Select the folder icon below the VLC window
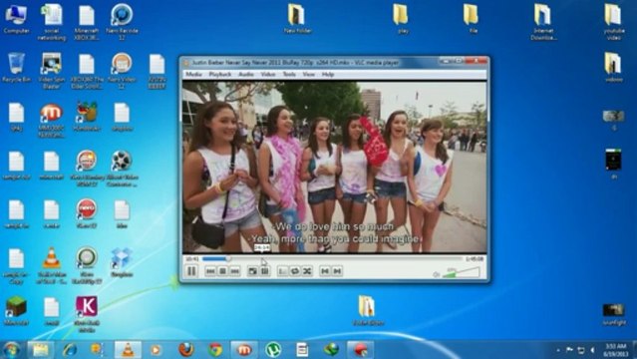Image resolution: width=637 pixels, height=359 pixels. coord(368,311)
